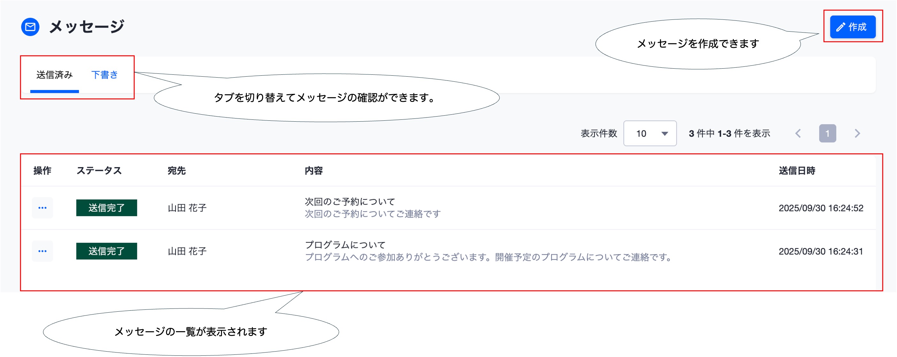Click the 送信完了 badge in second row
897x357 pixels.
tap(107, 251)
